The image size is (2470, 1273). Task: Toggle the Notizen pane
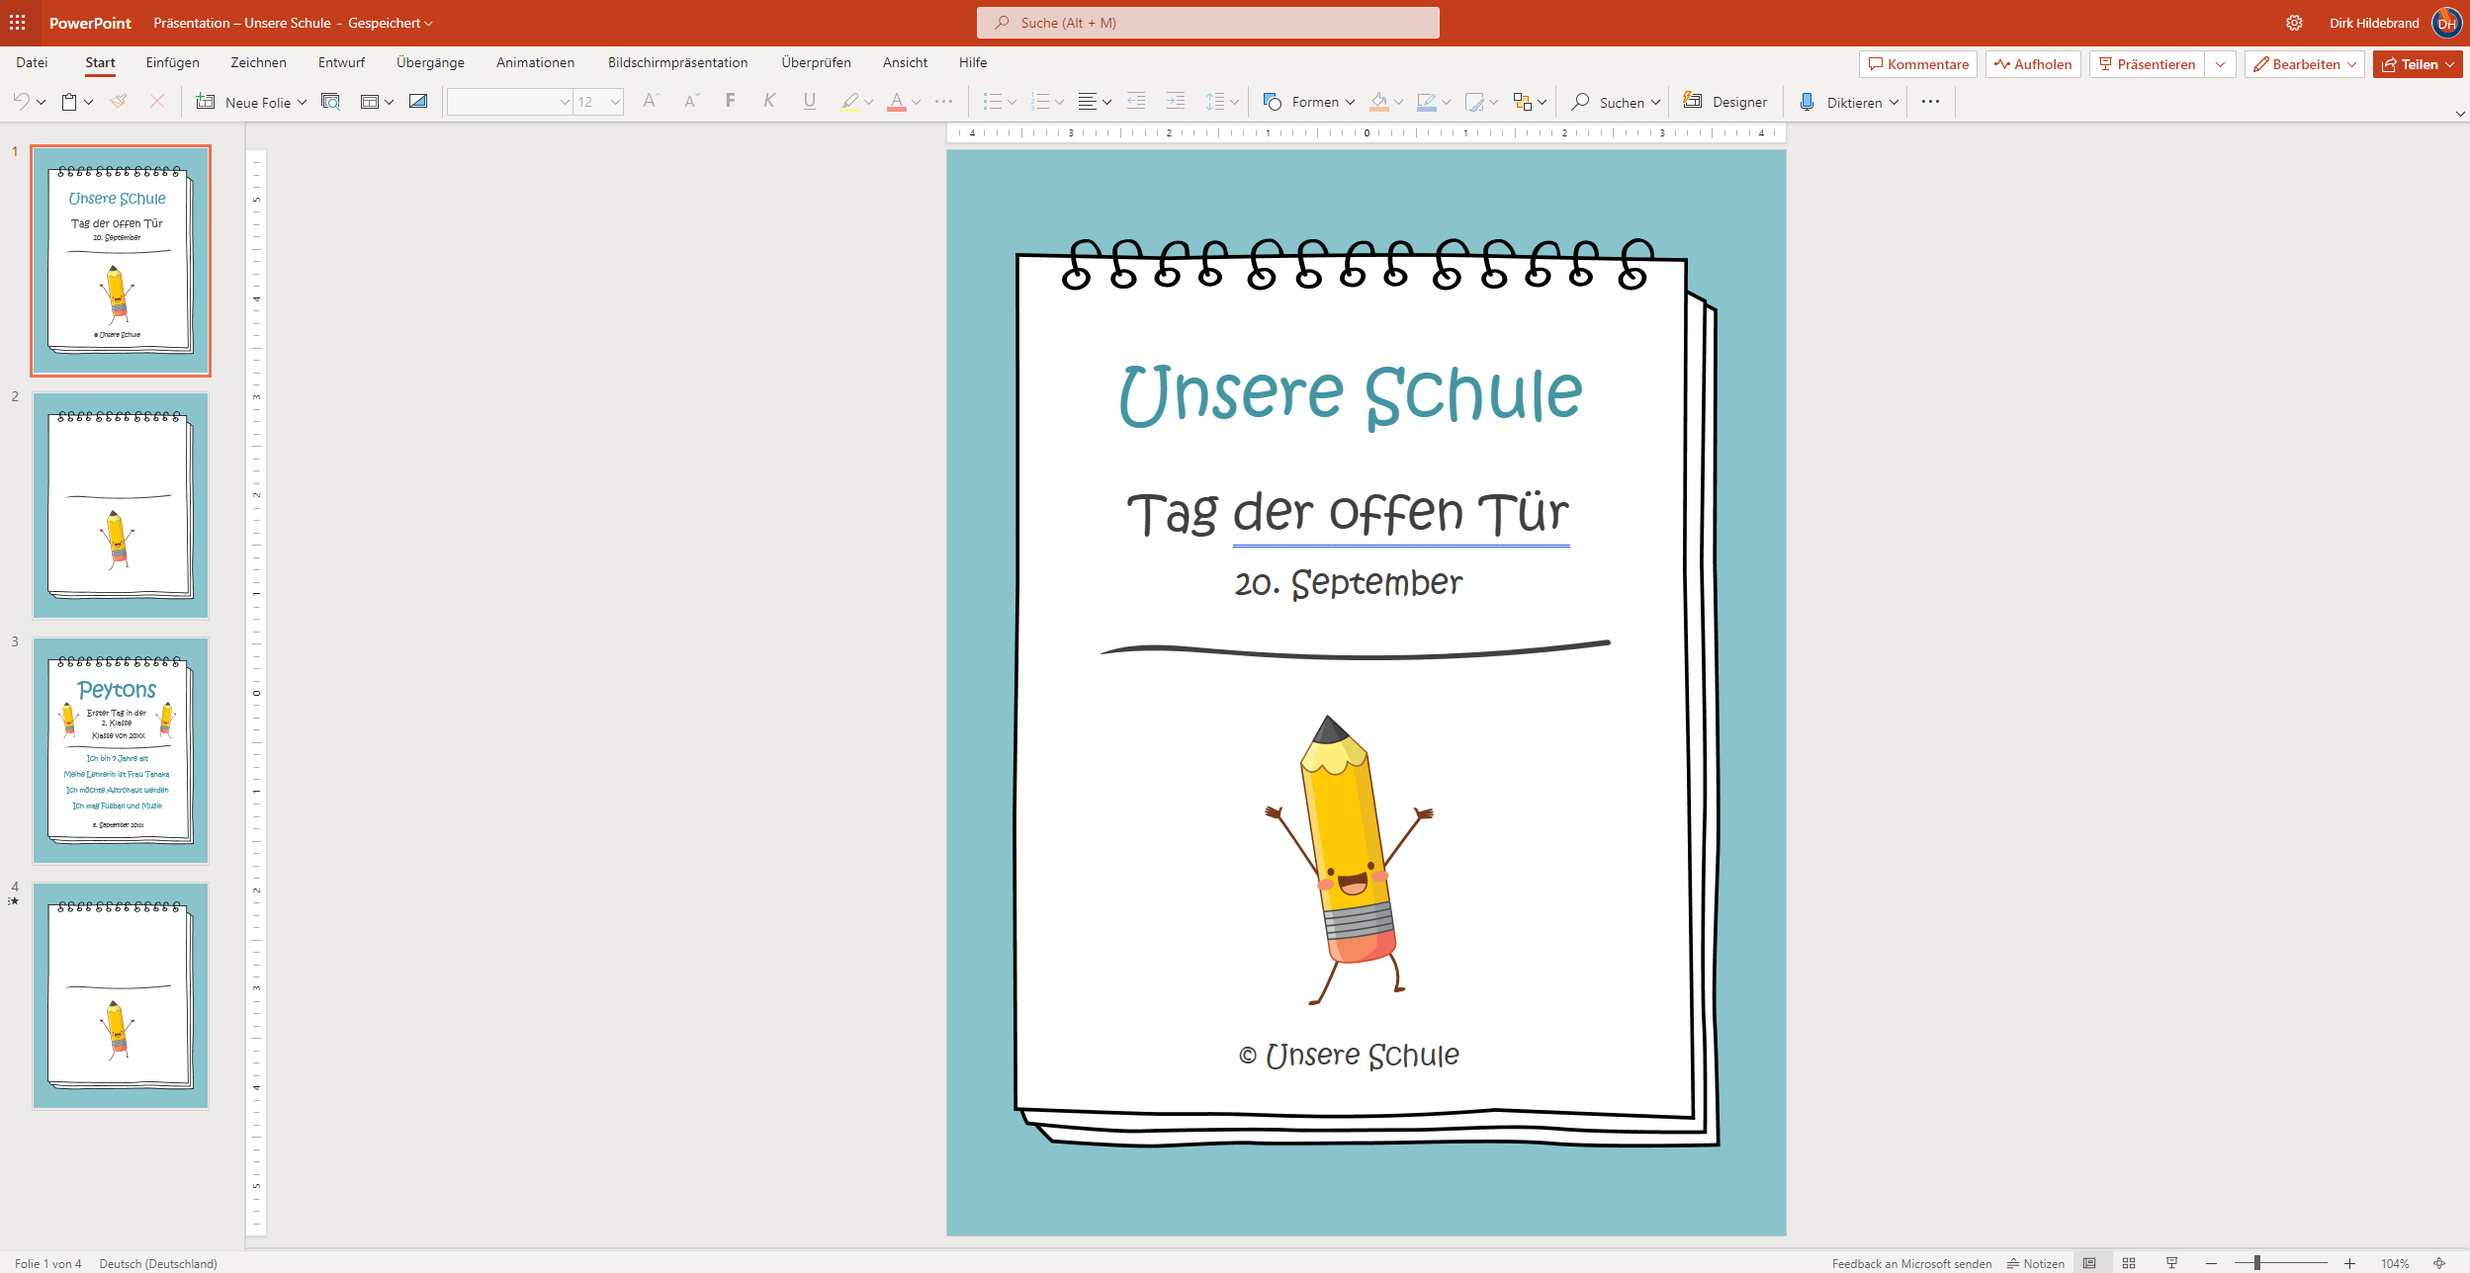tap(2035, 1263)
